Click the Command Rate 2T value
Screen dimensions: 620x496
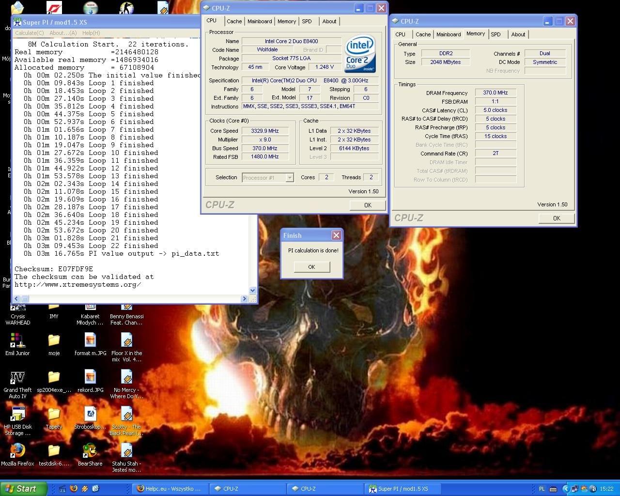click(x=496, y=153)
